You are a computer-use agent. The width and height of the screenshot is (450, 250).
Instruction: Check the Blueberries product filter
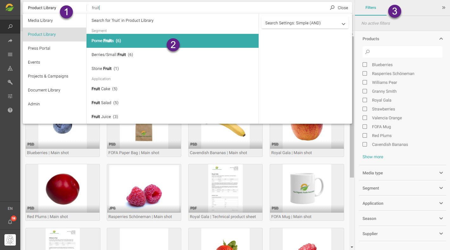[x=365, y=65]
